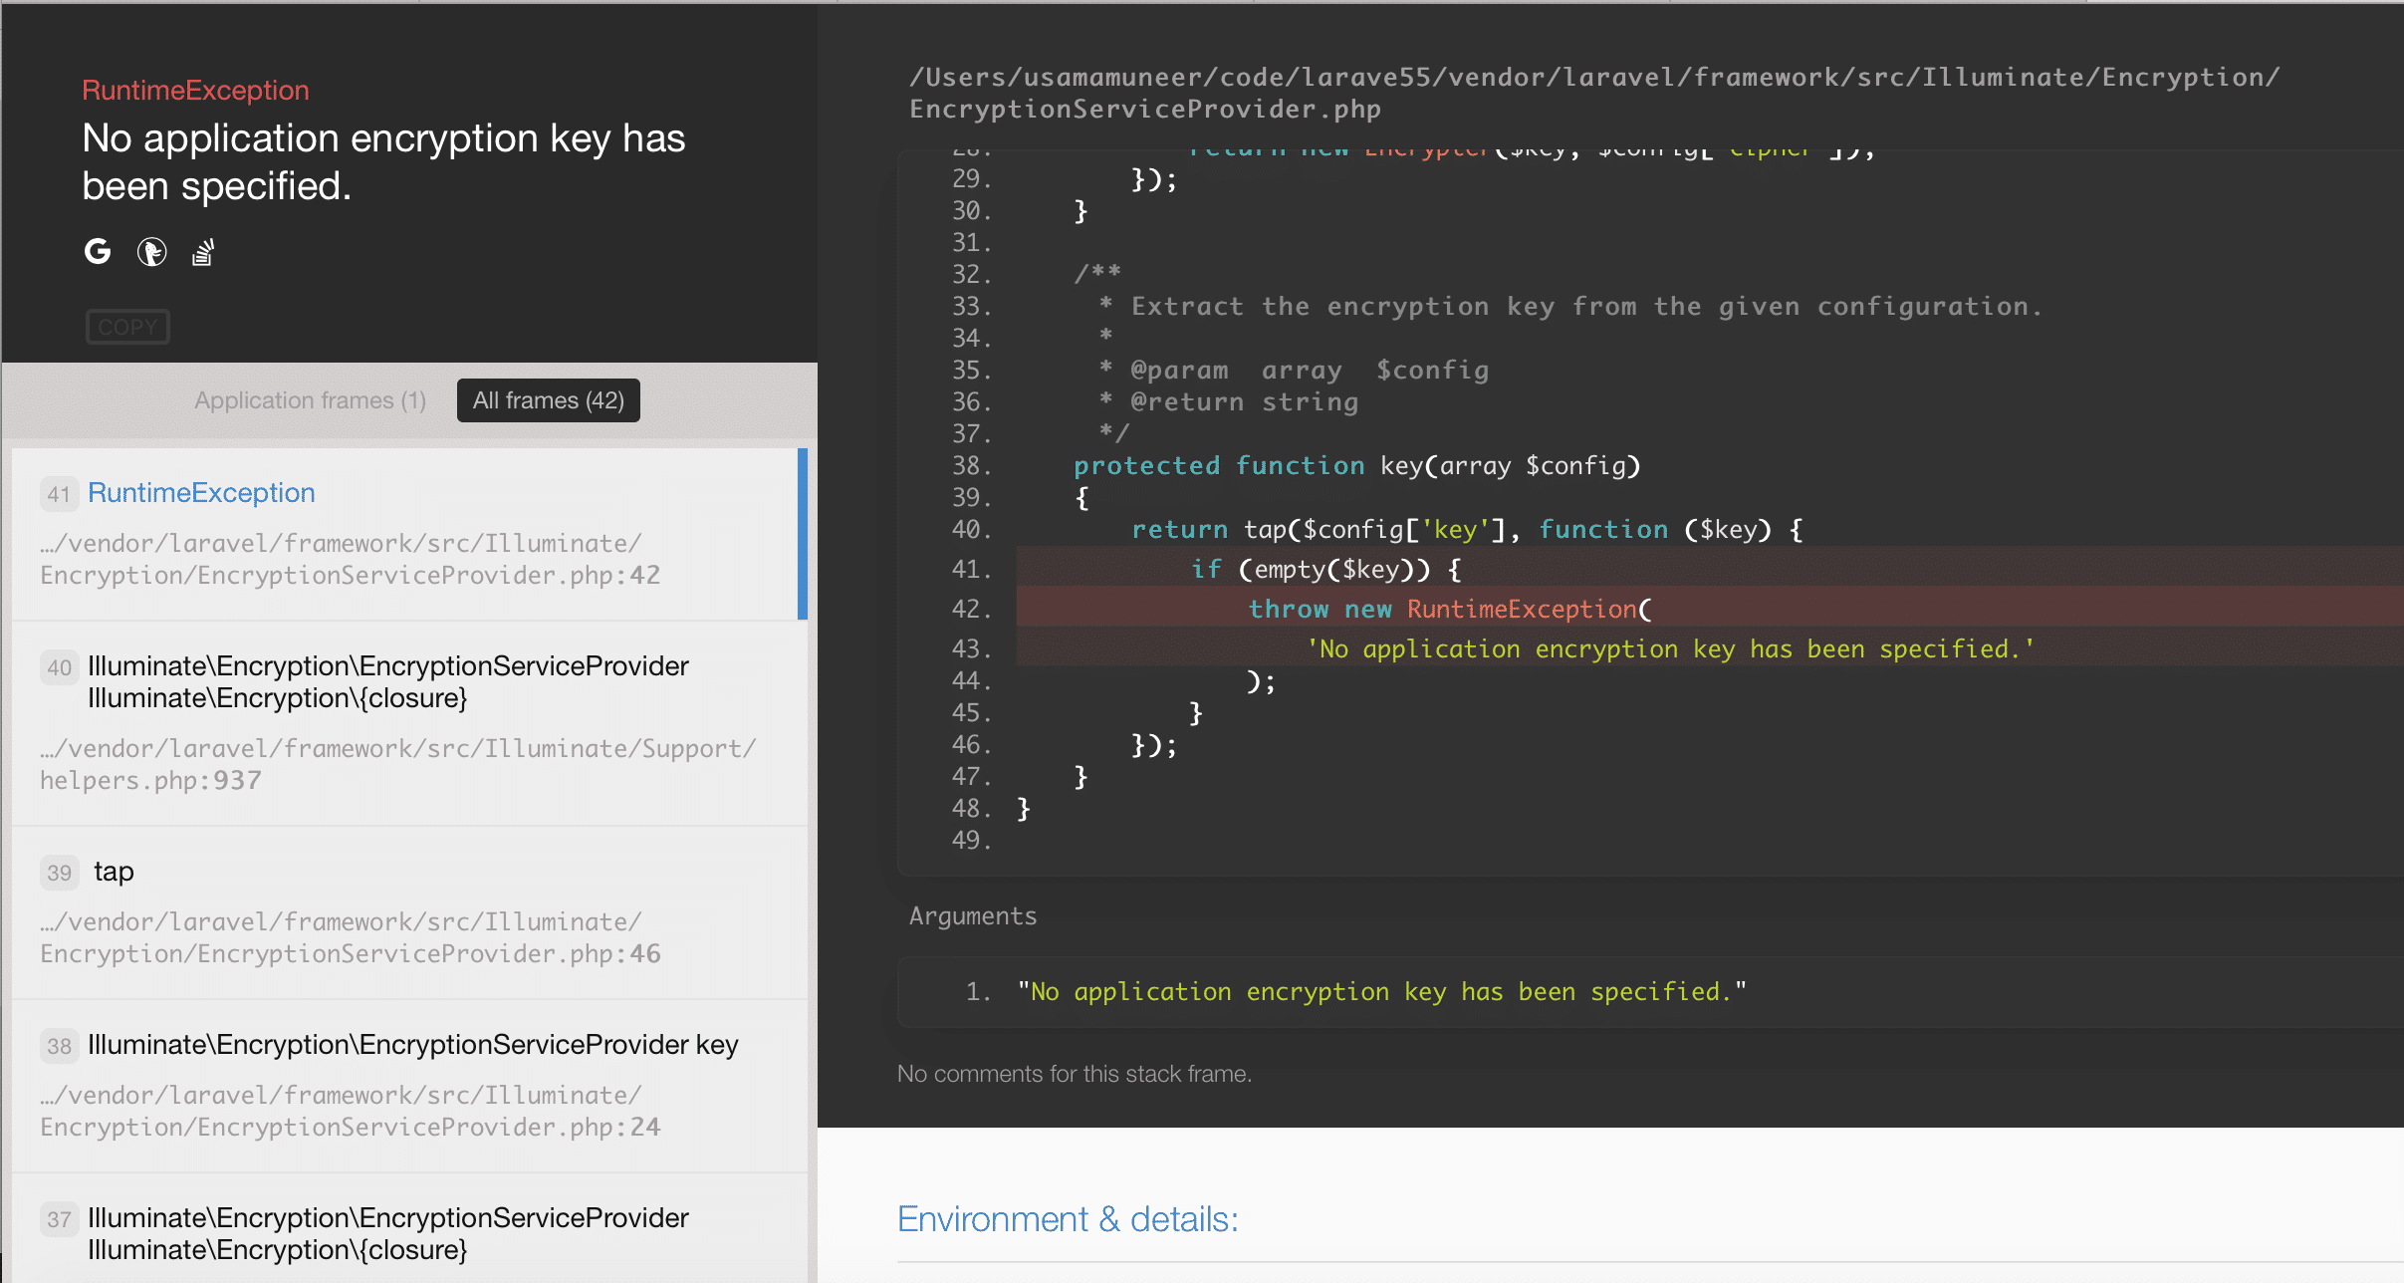Screen dimensions: 2404x1283
Task: Click code line 38 protected function key
Action: coord(1356,465)
